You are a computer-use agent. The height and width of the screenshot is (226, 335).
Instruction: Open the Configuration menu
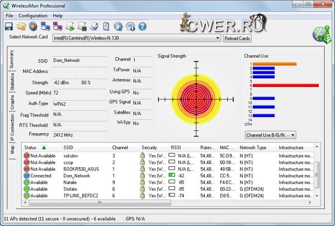point(33,16)
